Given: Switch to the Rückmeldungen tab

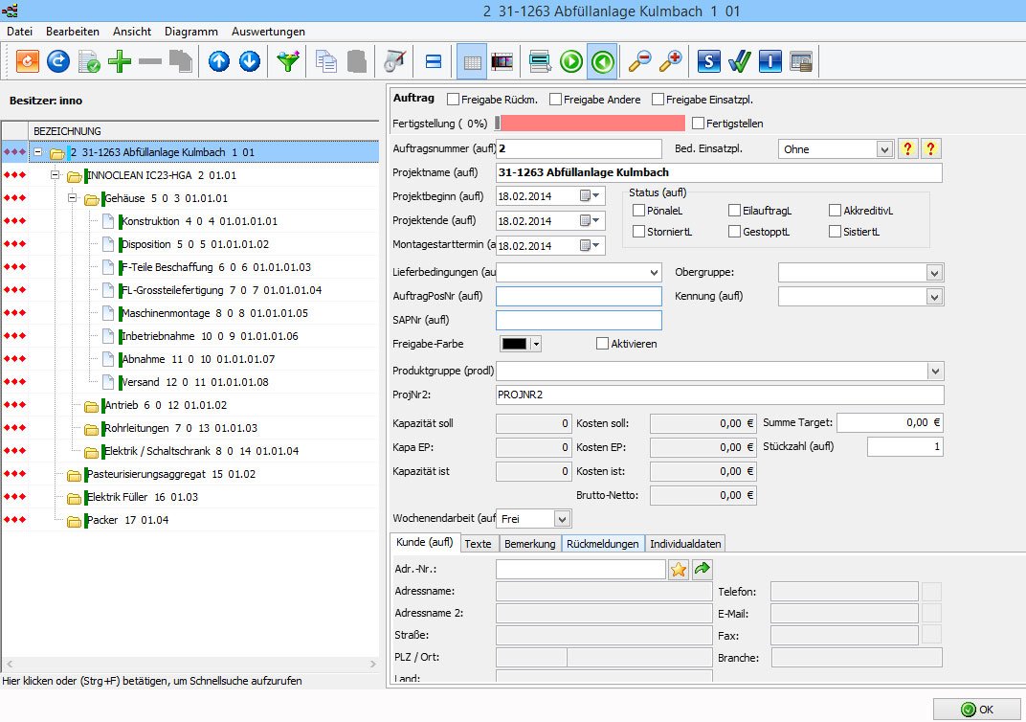Looking at the screenshot, I should [602, 544].
